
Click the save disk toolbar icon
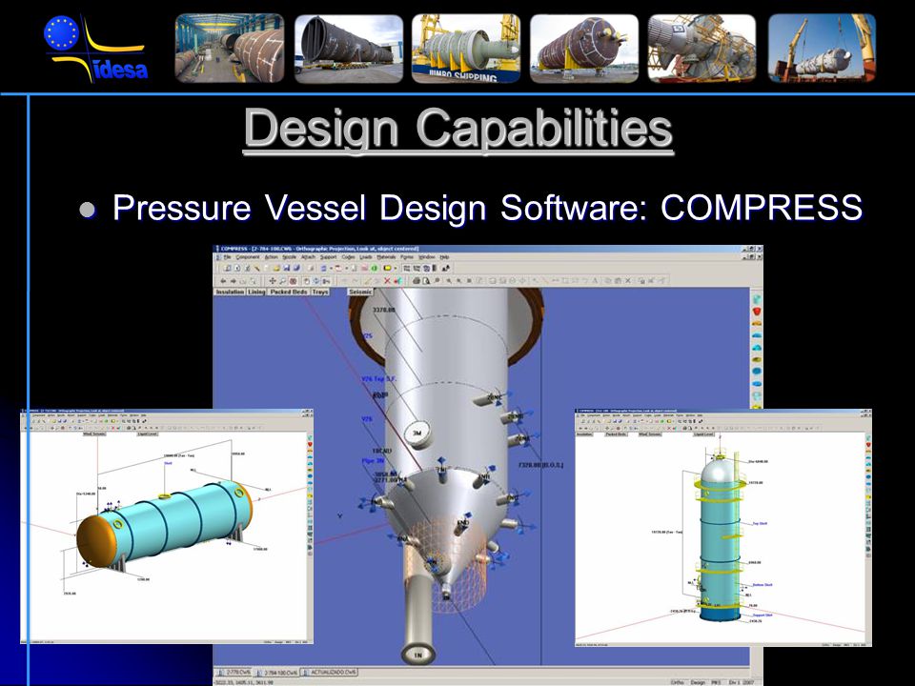point(287,268)
